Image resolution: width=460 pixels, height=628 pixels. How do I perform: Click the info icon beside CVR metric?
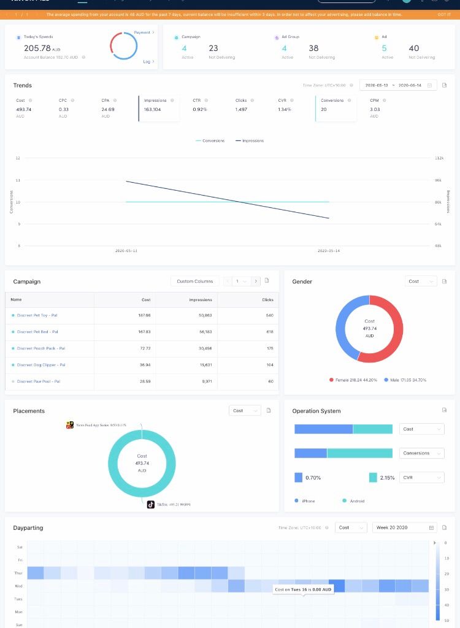point(292,101)
